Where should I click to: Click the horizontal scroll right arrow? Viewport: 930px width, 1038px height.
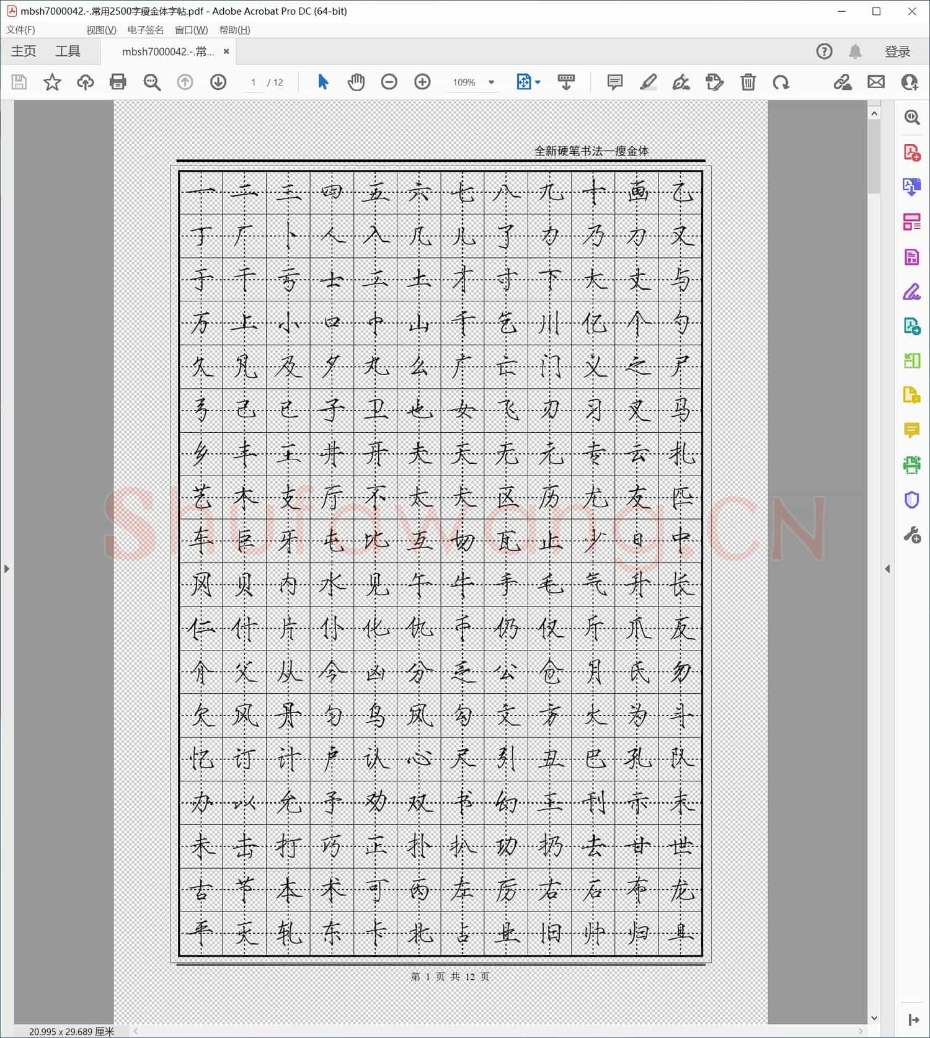[x=860, y=1031]
